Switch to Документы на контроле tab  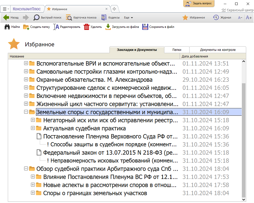click(218, 50)
